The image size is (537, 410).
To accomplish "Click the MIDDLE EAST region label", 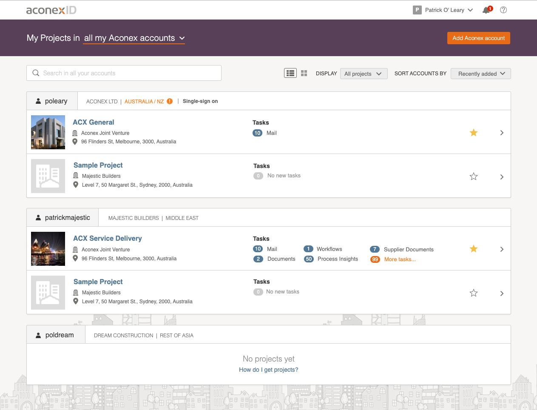I will point(182,218).
